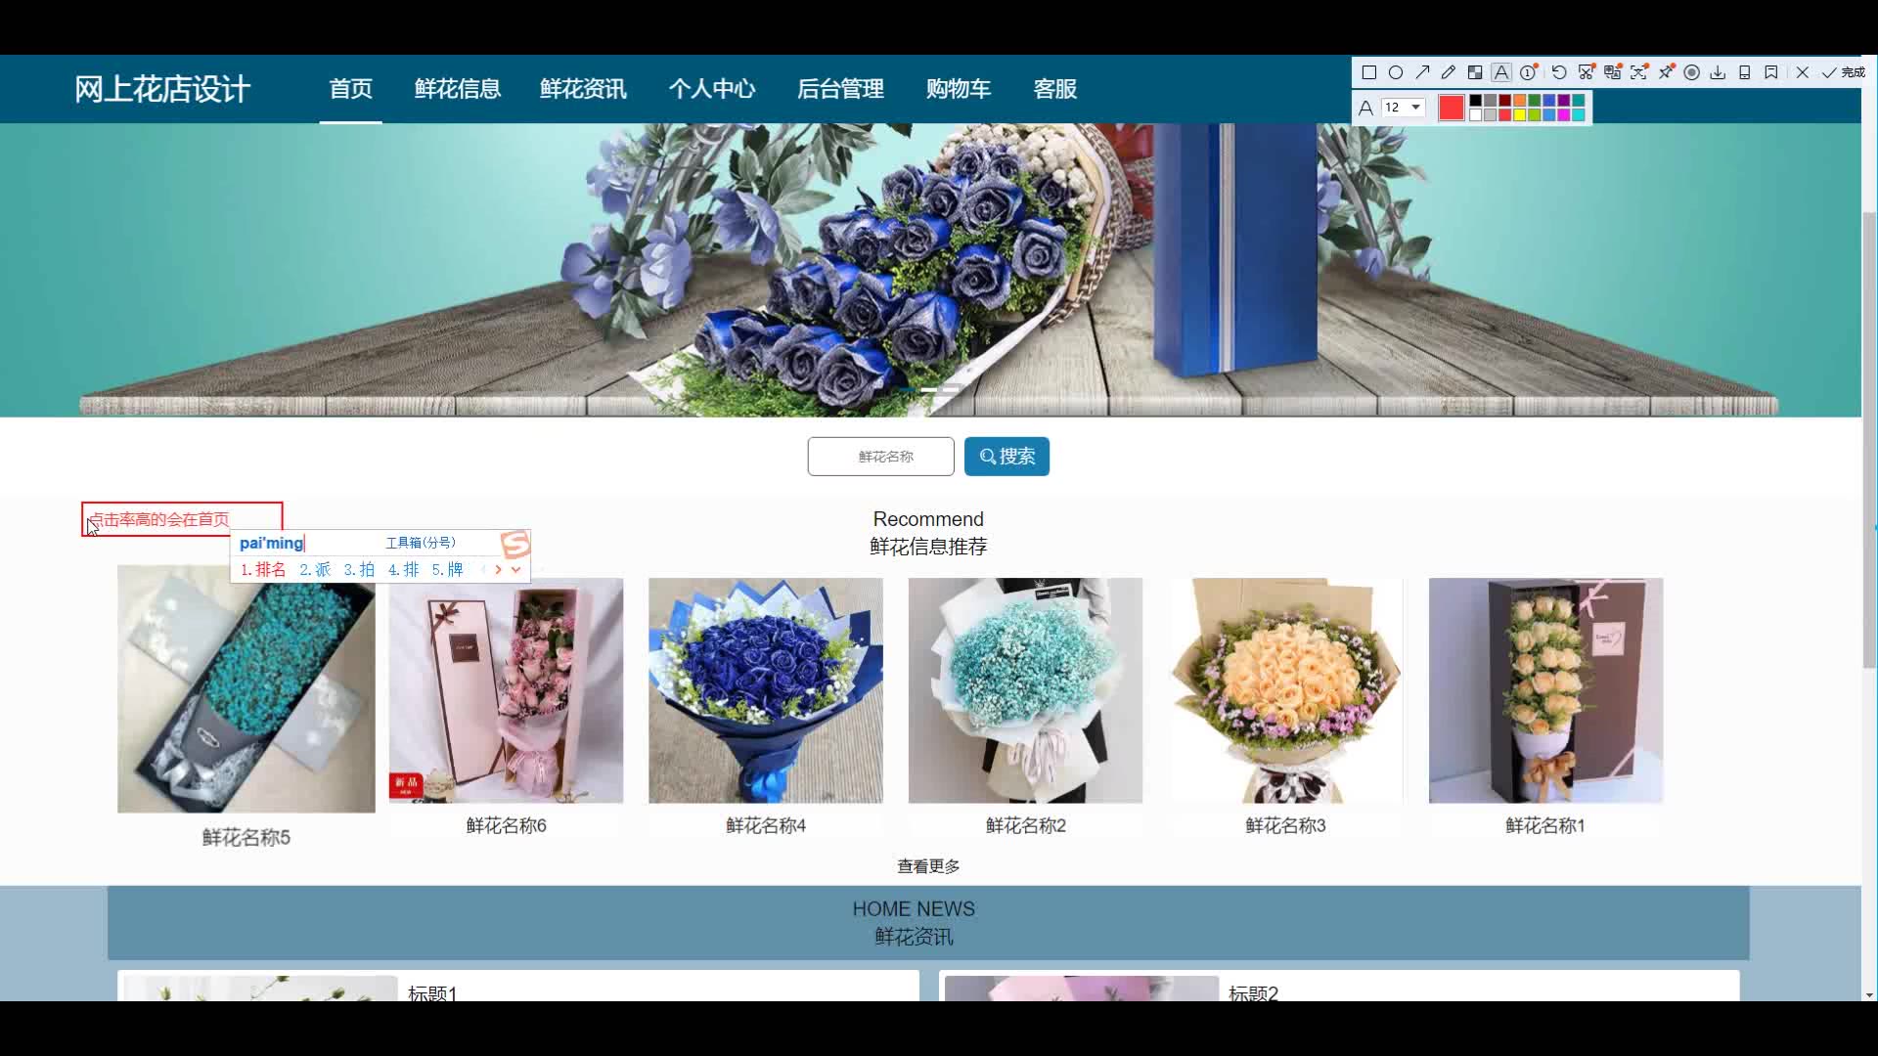
Task: Open the 鲜花资讯 navigation tab
Action: click(584, 89)
